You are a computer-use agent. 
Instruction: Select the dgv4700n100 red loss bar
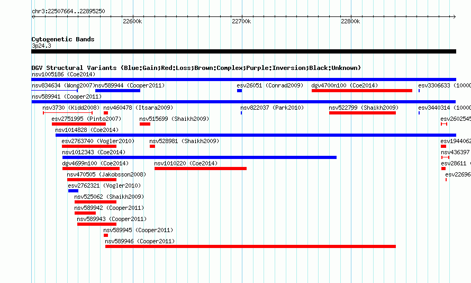[362, 91]
